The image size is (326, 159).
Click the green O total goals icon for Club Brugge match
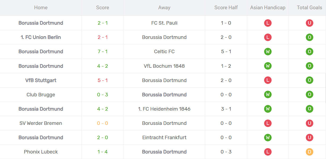tap(309, 94)
